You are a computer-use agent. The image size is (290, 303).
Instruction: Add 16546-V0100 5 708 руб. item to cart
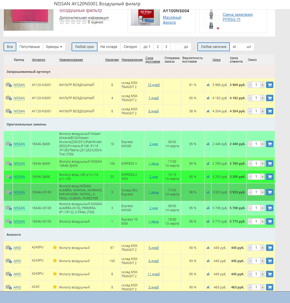pyautogui.click(x=270, y=208)
